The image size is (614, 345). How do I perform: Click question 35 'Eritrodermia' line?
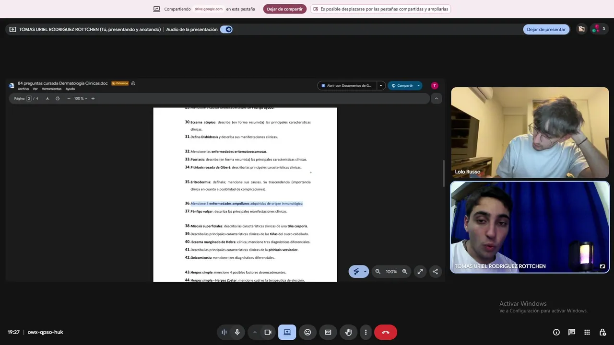click(248, 185)
